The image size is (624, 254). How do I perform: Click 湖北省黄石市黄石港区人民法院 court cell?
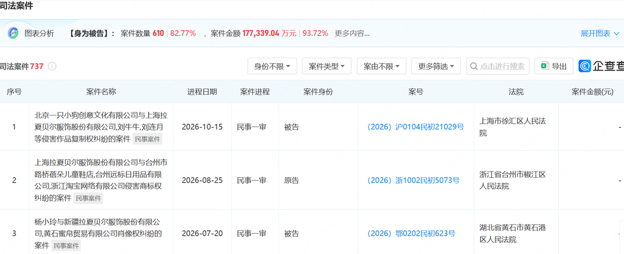(512, 234)
